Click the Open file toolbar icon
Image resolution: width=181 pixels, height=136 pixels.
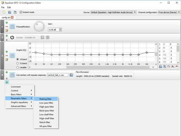point(10,12)
